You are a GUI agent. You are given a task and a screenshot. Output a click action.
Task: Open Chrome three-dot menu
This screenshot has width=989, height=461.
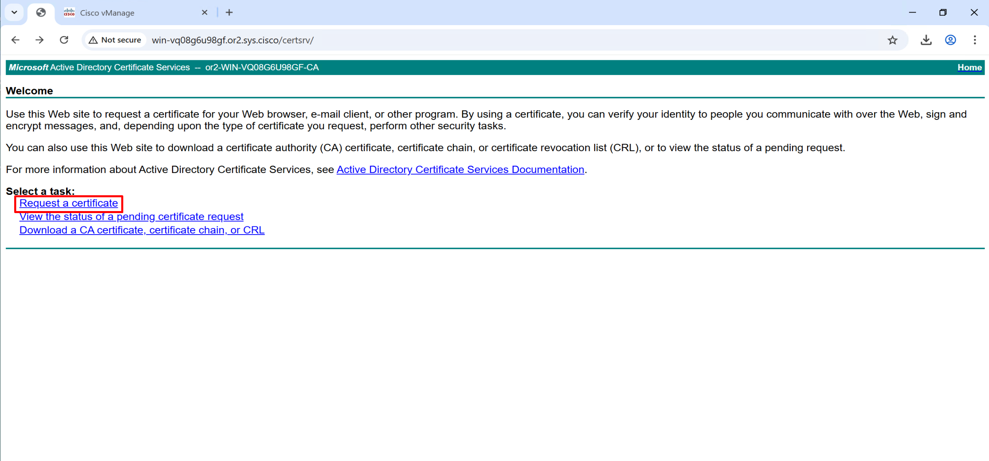pos(975,40)
